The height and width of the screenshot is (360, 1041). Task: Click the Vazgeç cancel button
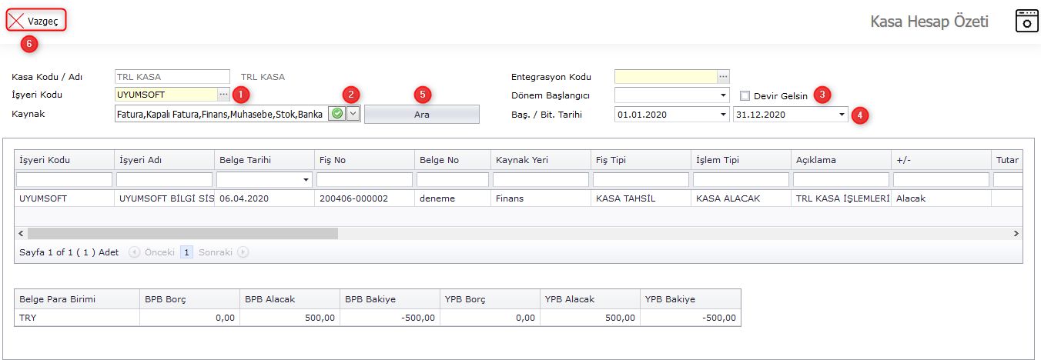click(36, 21)
